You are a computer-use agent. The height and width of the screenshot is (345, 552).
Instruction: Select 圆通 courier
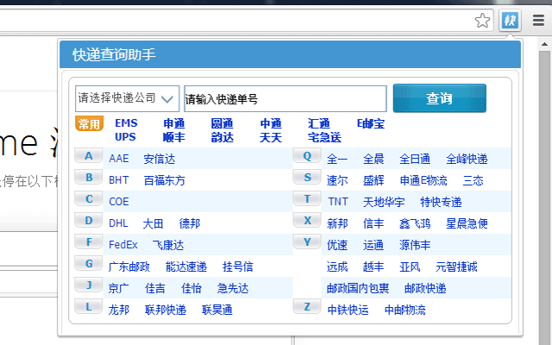coord(223,123)
